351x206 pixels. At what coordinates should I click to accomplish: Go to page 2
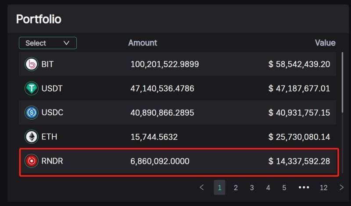pos(236,188)
